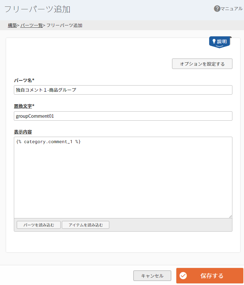Click the アイテムを読み込む button
Image resolution: width=244 pixels, height=285 pixels.
(x=85, y=225)
